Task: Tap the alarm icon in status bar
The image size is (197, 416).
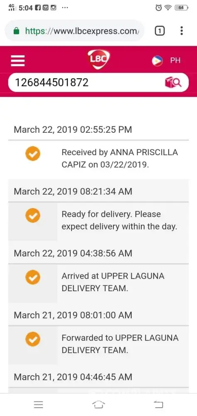Action: pyautogui.click(x=158, y=7)
